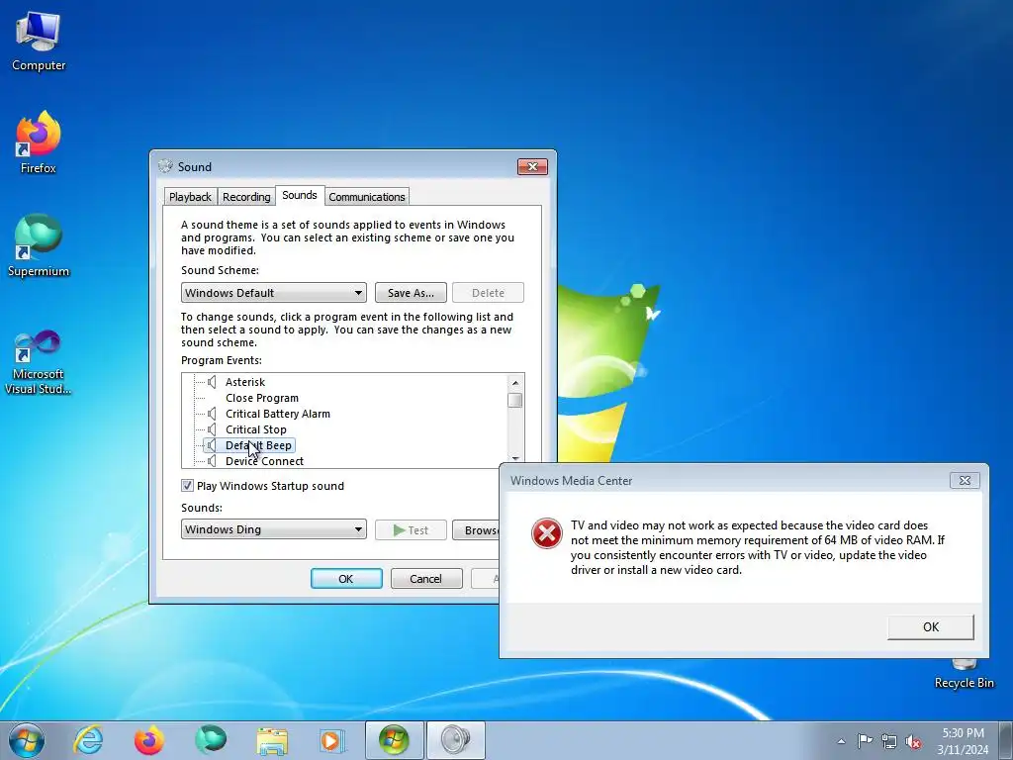
Task: Click Program Events scrollbar down arrow
Action: tap(514, 459)
